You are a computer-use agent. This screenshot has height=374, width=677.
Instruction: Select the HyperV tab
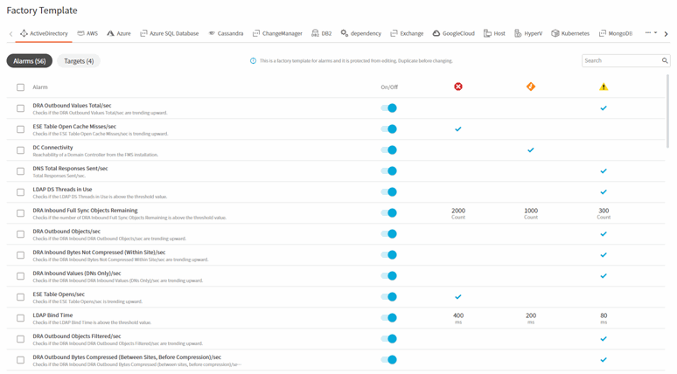point(527,33)
